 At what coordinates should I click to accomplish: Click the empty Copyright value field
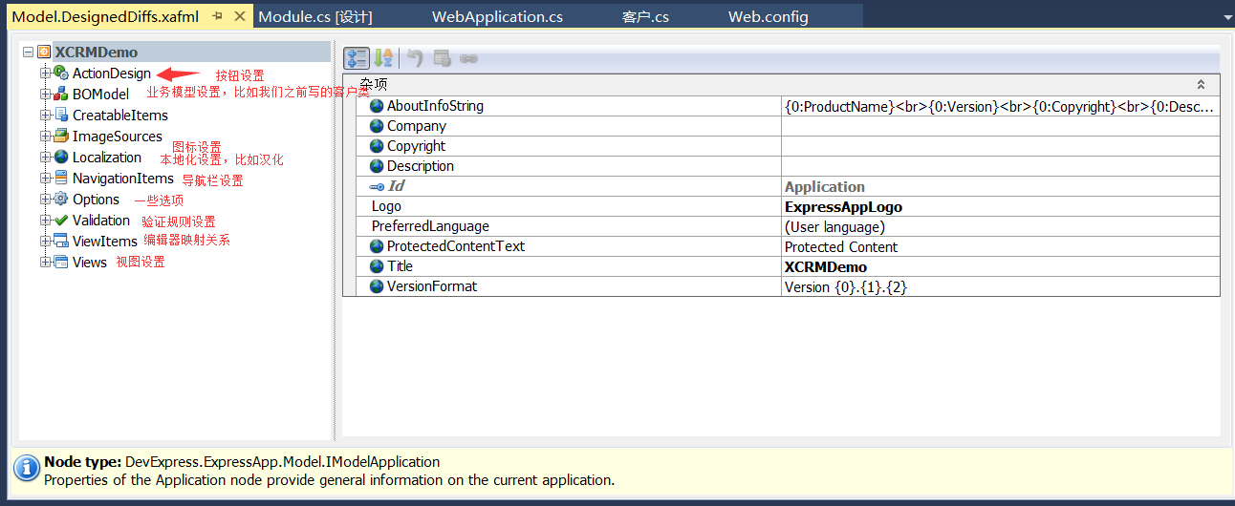click(x=1000, y=146)
